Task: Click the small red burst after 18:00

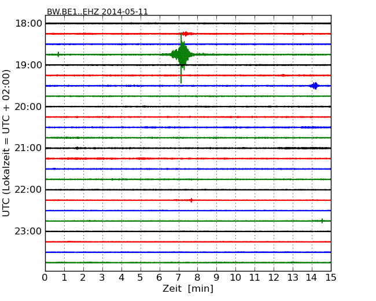Action: (186, 34)
